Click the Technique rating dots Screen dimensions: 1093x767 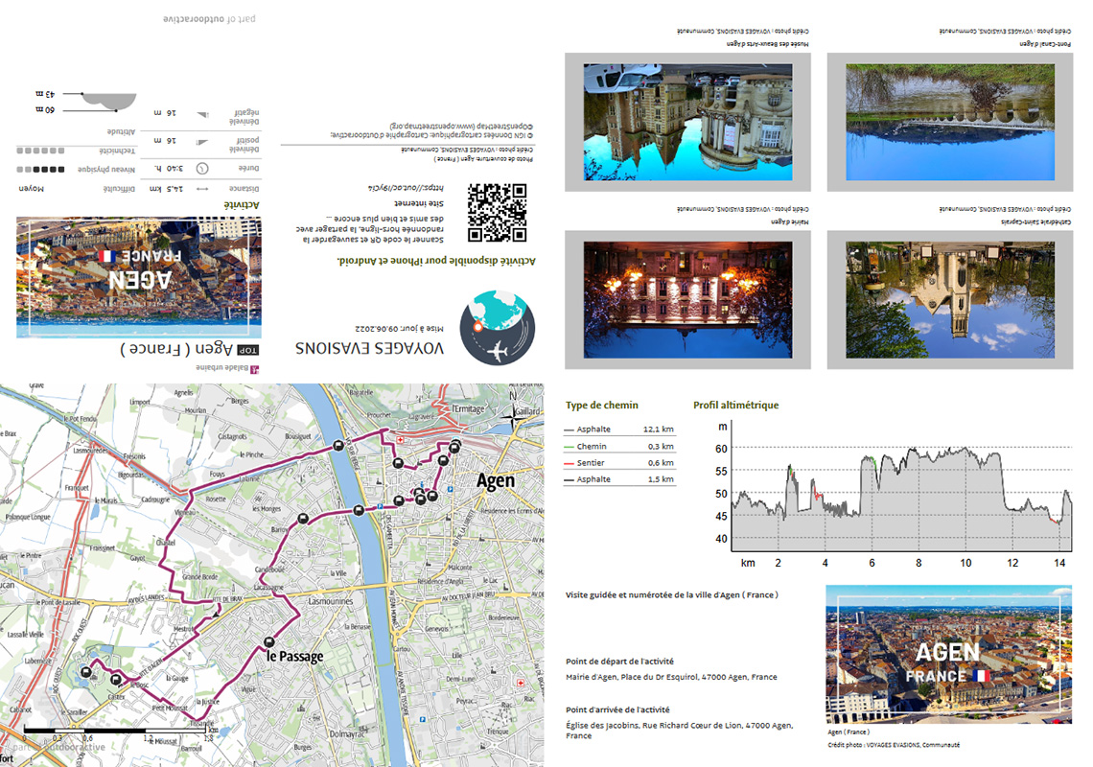40,151
